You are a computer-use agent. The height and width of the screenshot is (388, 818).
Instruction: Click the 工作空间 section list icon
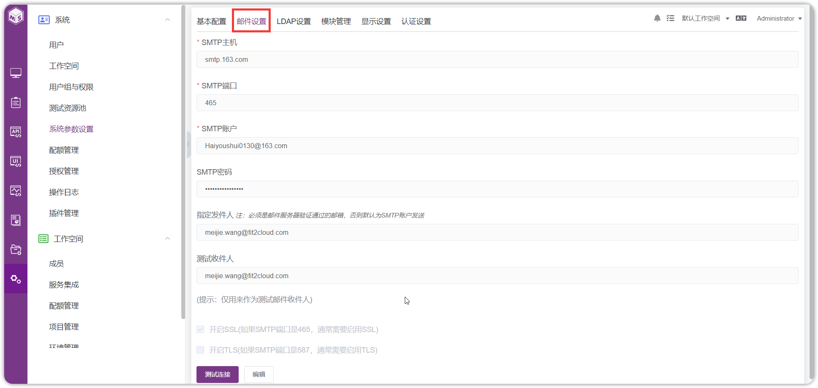43,239
